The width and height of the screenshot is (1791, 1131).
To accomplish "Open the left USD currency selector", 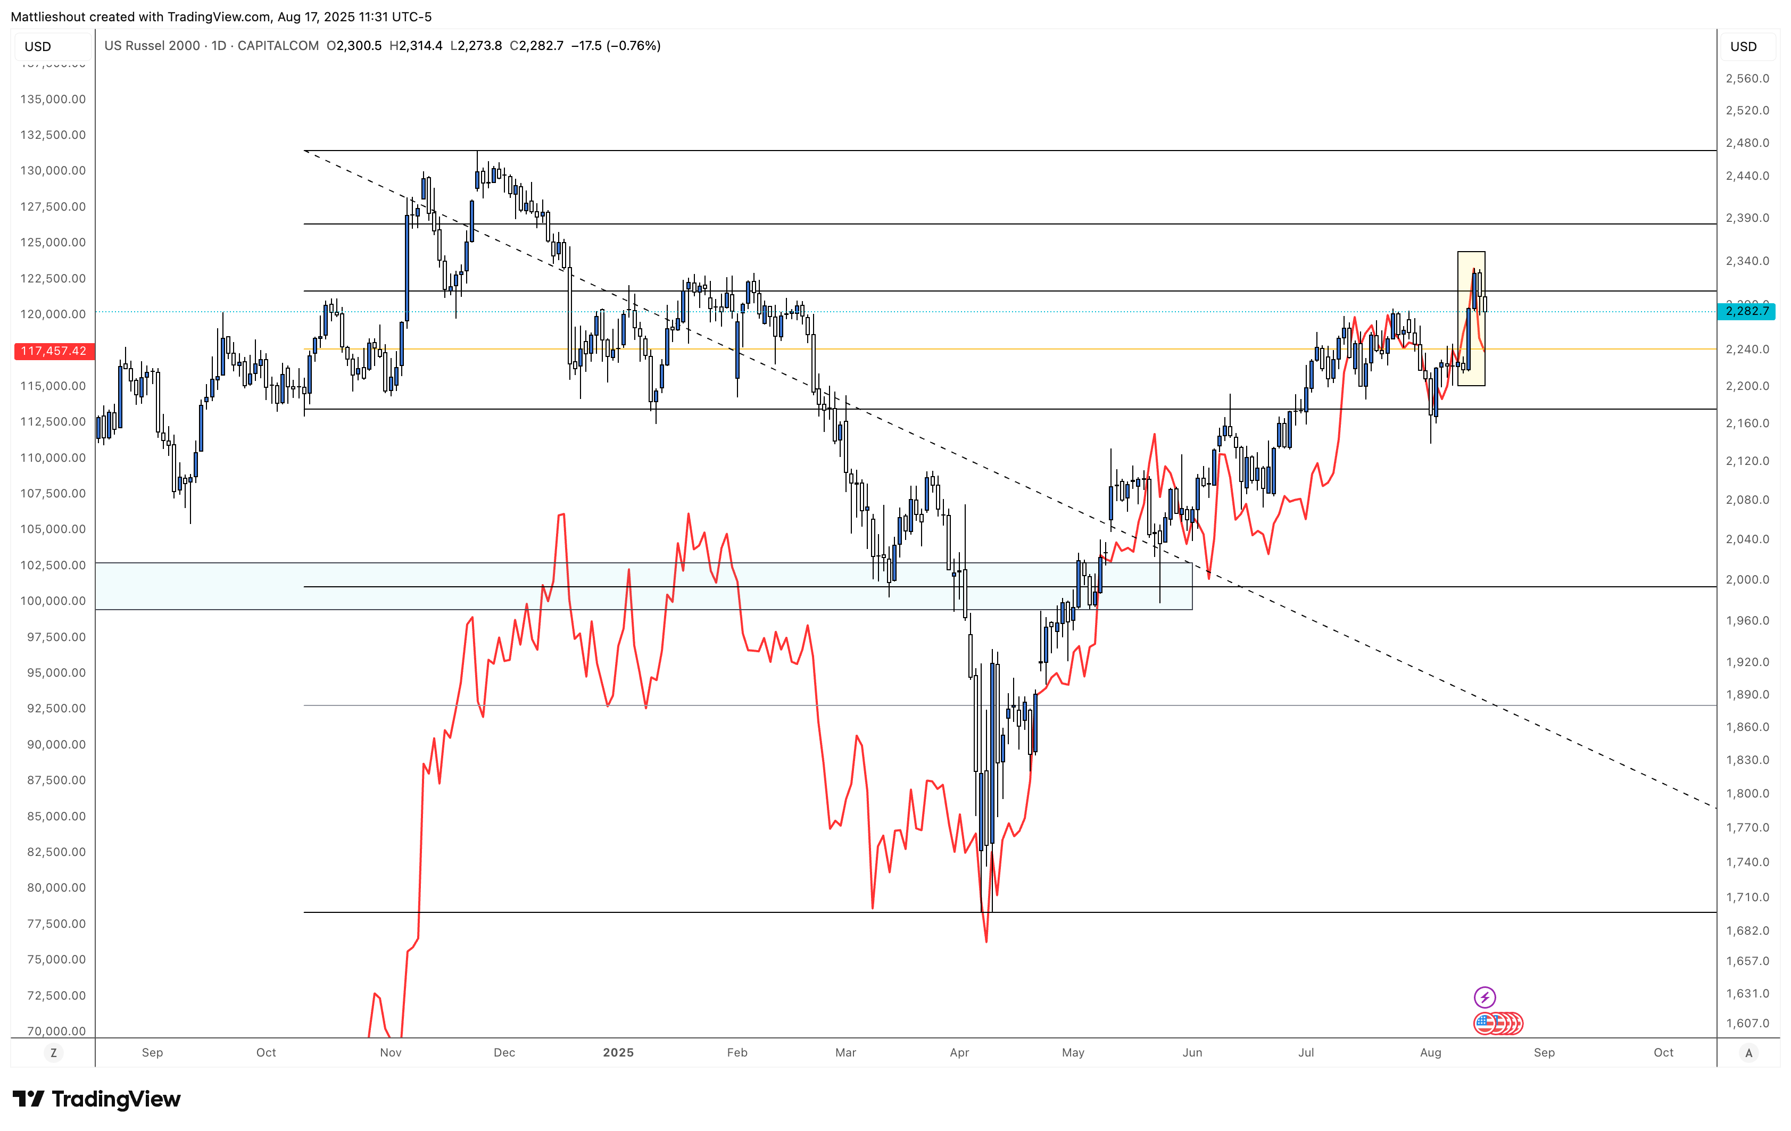I will tap(38, 46).
